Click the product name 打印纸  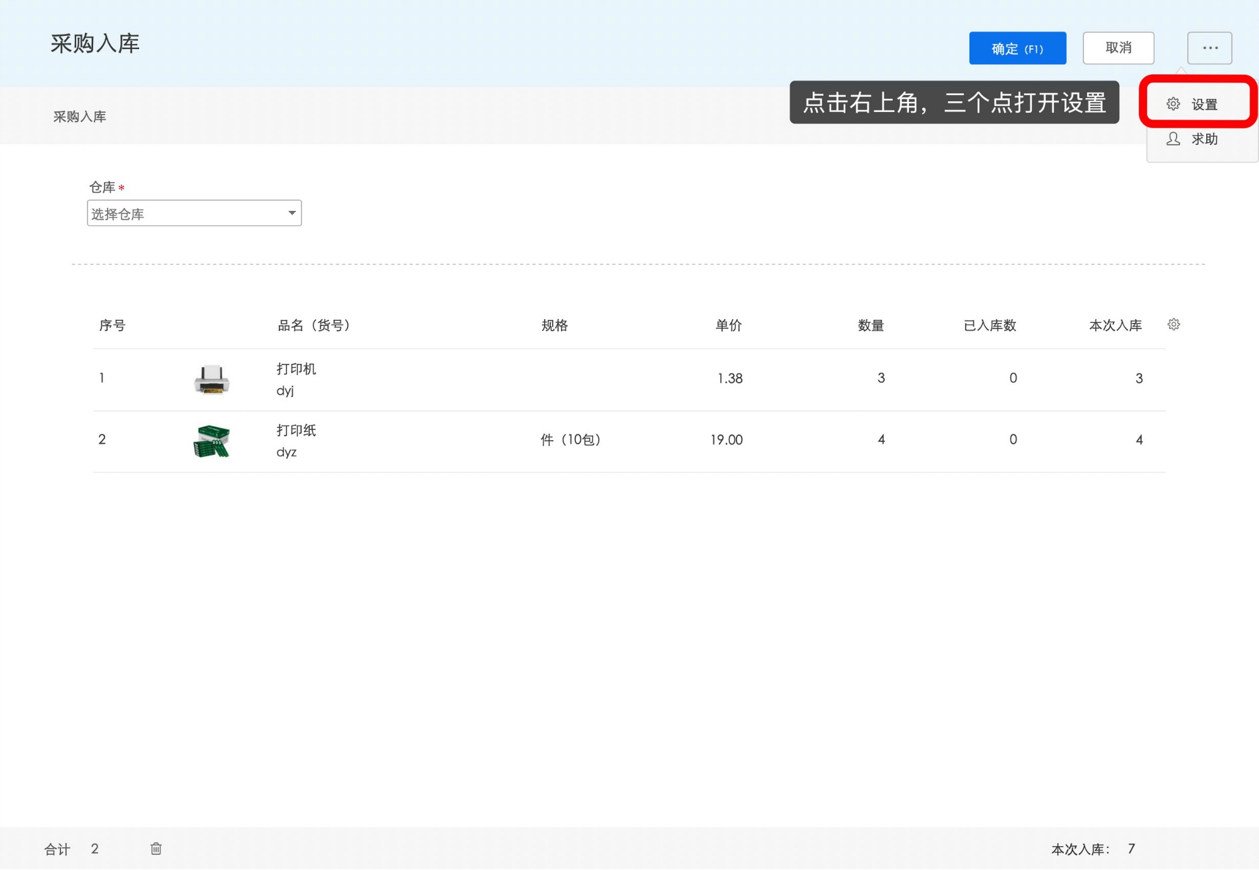tap(296, 431)
